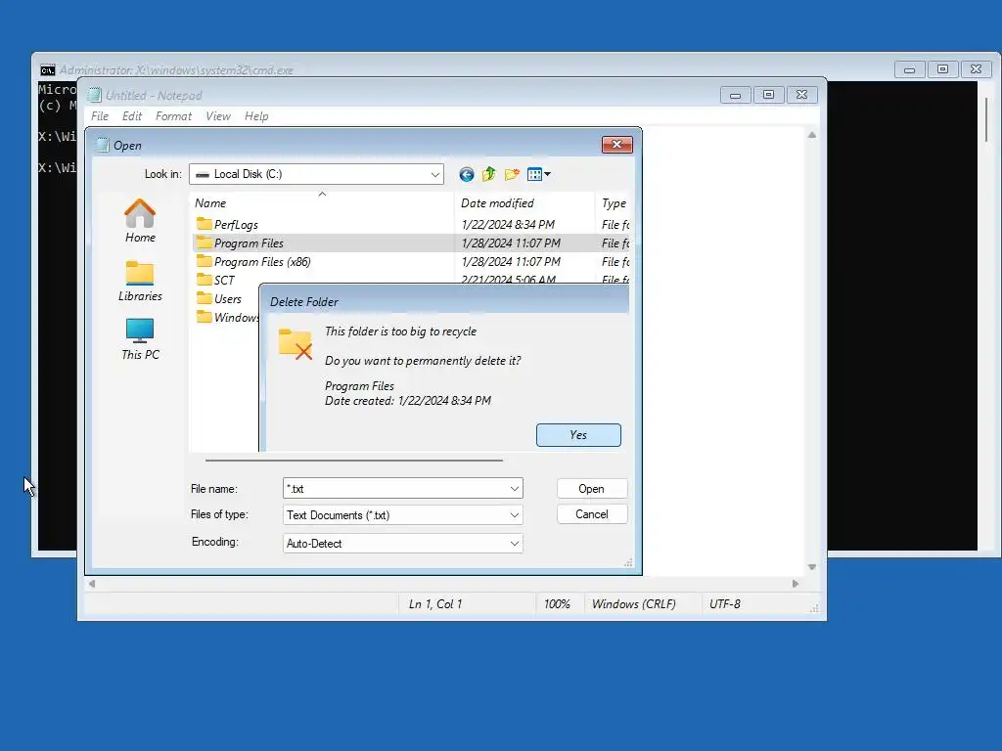Image resolution: width=1002 pixels, height=751 pixels.
Task: Click the Program Files (x86) folder icon
Action: tap(204, 261)
